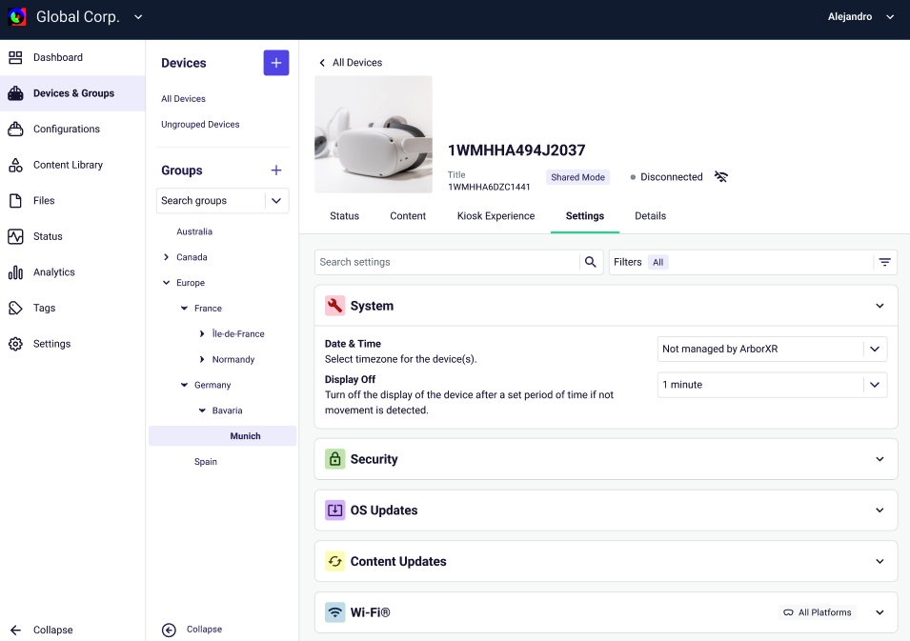Viewport: 910px width, 641px height.
Task: Go back using All Devices breadcrumb
Action: point(351,63)
